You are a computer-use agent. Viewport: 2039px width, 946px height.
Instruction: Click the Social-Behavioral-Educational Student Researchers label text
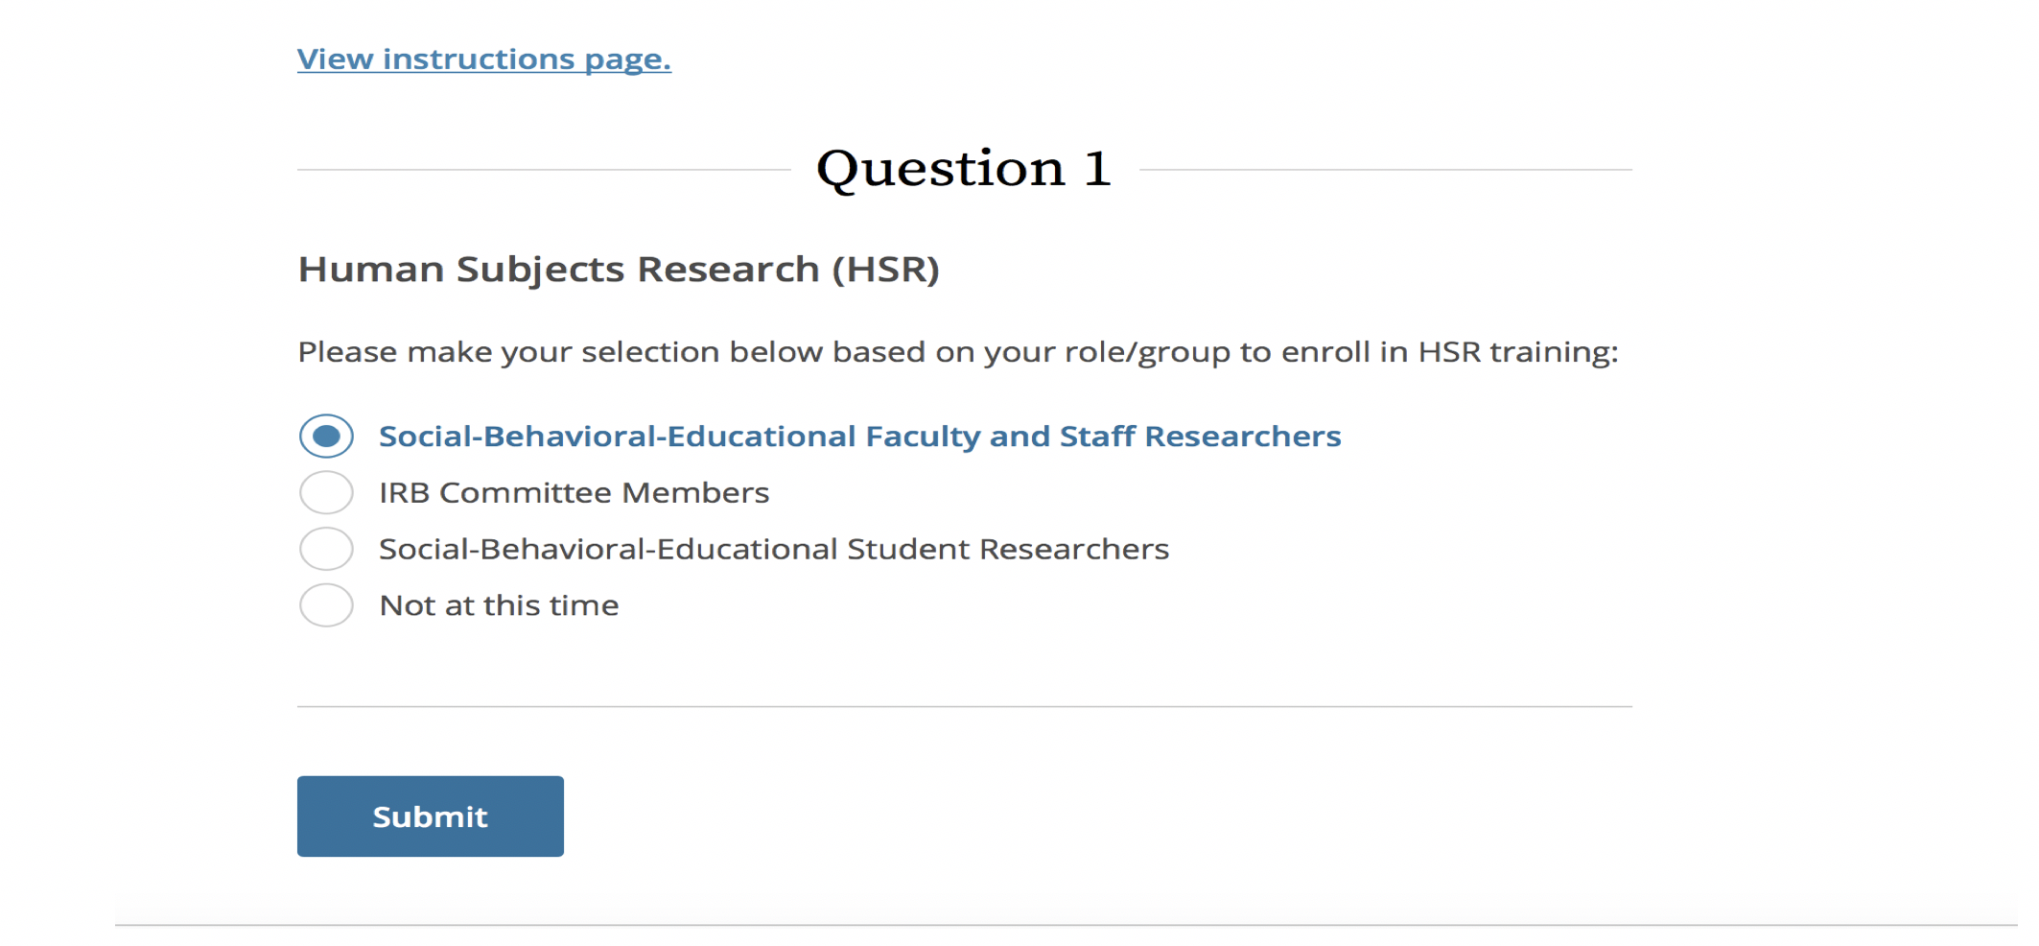[x=773, y=549]
